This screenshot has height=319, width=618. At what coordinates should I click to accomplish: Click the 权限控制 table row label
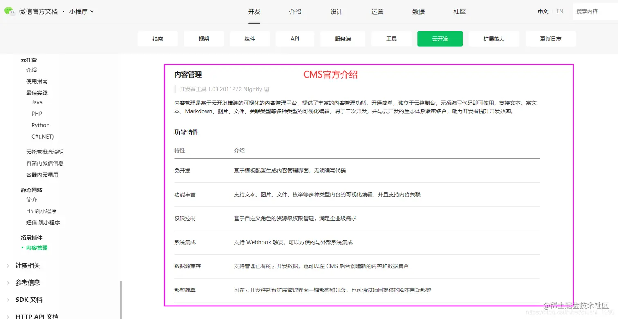[x=185, y=218]
